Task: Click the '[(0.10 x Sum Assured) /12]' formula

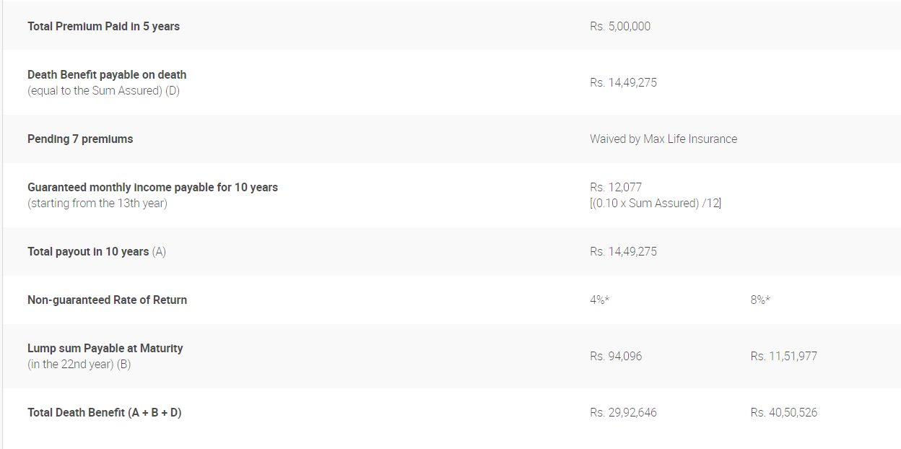Action: click(x=656, y=204)
